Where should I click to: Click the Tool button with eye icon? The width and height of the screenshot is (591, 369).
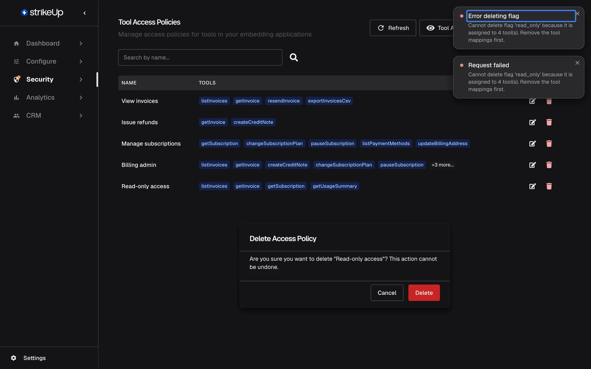(x=437, y=28)
